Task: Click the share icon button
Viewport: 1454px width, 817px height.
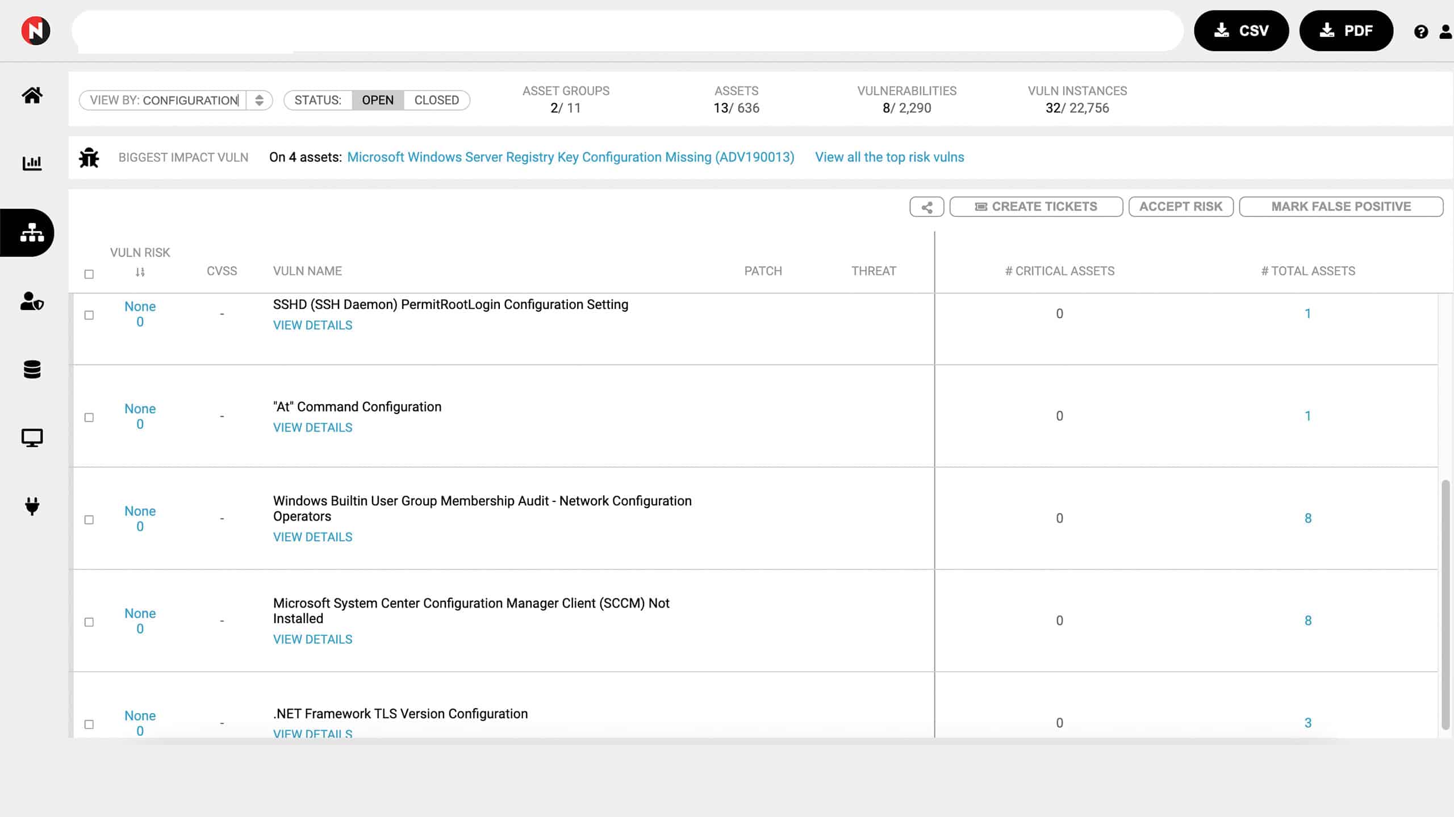Action: point(927,207)
